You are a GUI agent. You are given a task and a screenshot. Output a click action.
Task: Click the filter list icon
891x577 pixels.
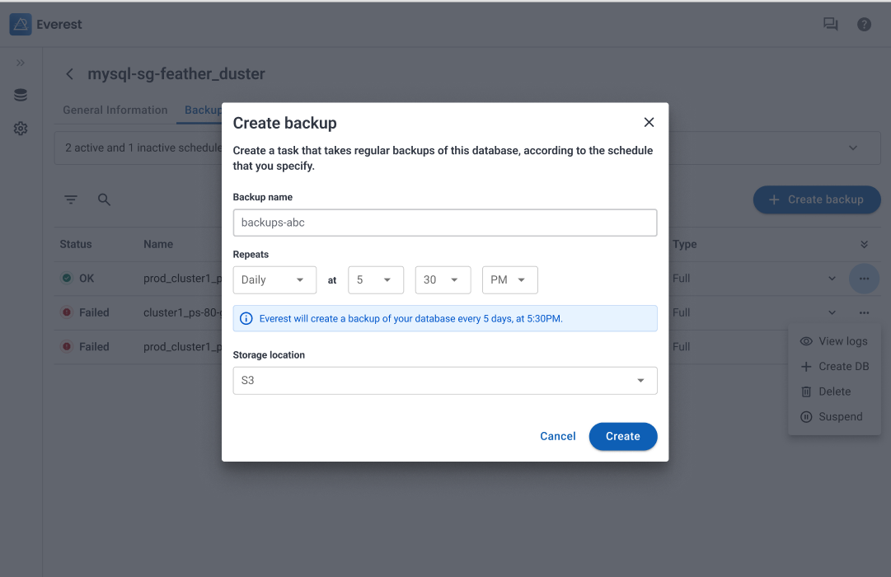[72, 199]
